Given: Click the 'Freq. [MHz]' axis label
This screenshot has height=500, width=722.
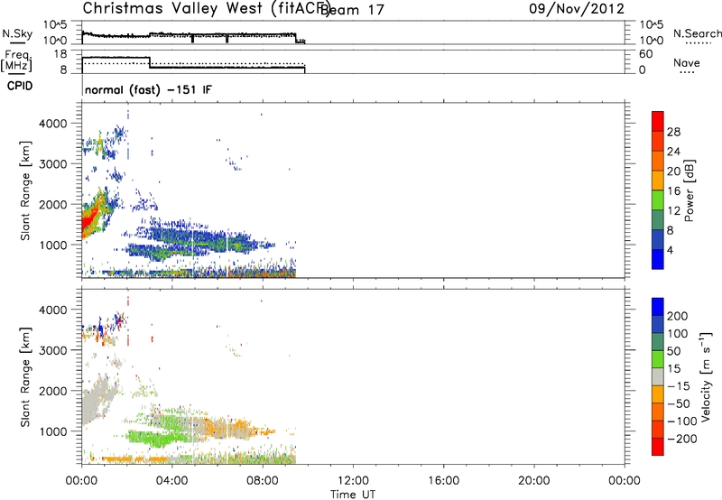Looking at the screenshot, I should coord(16,60).
